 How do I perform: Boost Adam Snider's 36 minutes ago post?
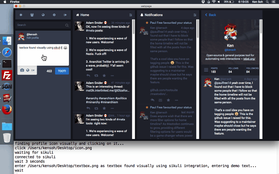click(96, 76)
